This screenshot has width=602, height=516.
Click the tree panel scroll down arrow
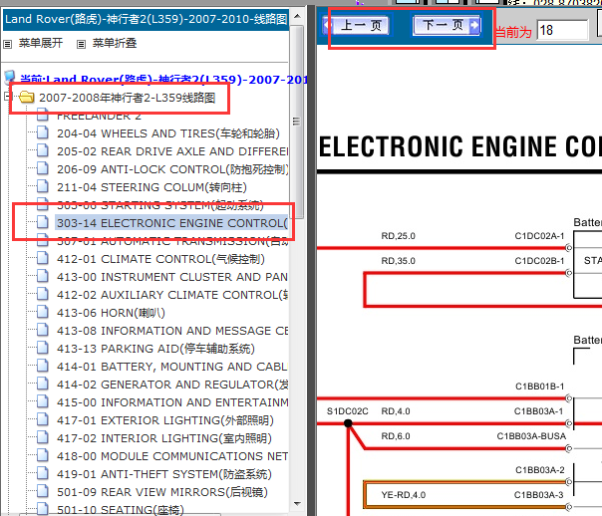click(297, 503)
